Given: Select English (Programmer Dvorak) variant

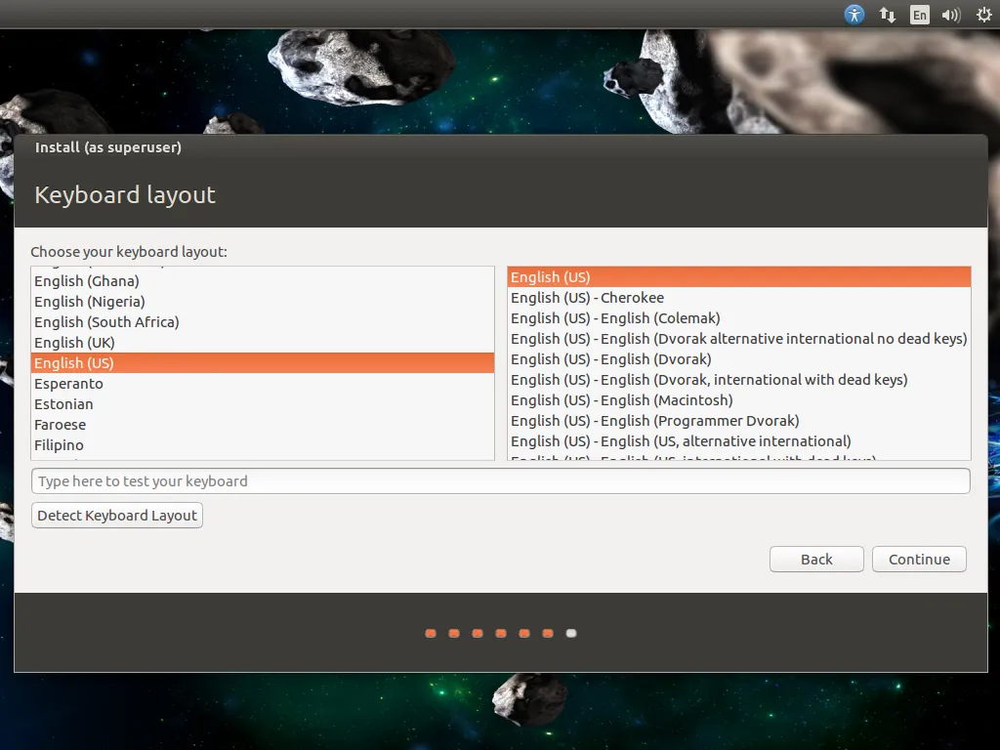Looking at the screenshot, I should point(654,421).
